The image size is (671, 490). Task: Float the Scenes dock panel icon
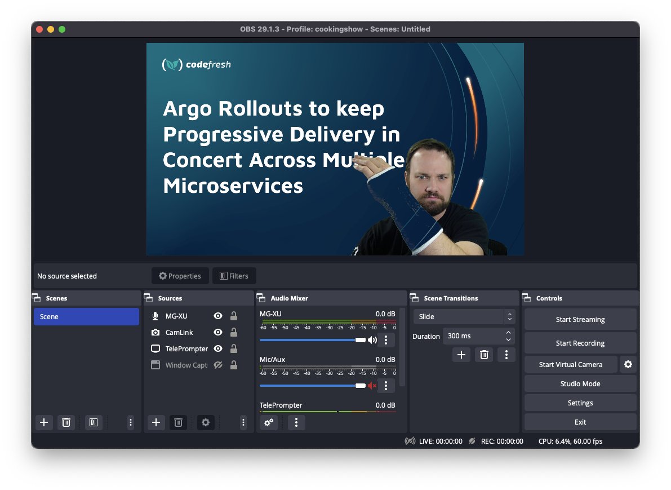tap(37, 298)
